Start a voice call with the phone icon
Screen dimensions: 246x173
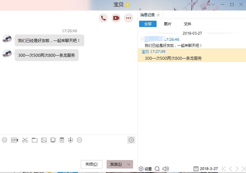point(103,18)
